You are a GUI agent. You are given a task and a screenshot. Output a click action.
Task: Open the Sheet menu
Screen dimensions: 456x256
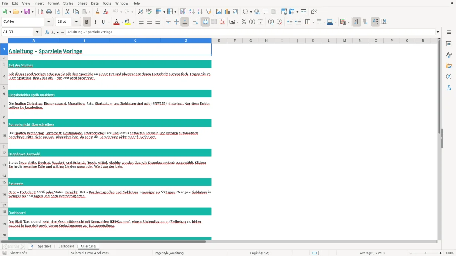pyautogui.click(x=82, y=3)
